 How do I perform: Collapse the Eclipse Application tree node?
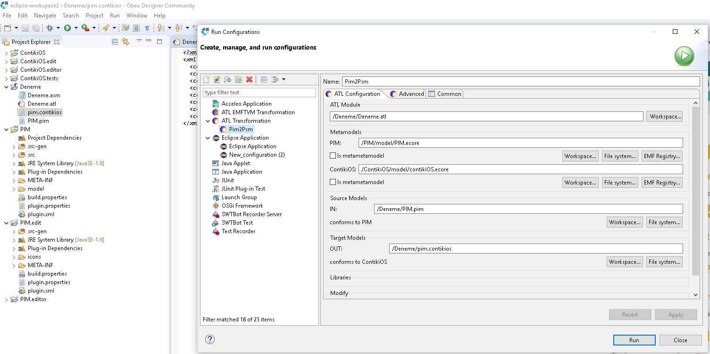[x=208, y=138]
